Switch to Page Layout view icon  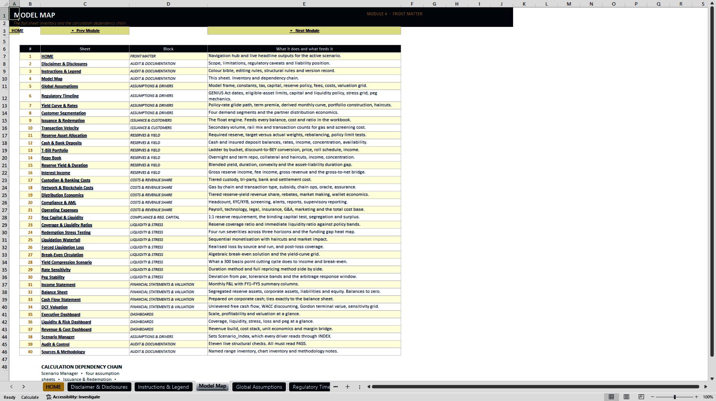(x=626, y=397)
